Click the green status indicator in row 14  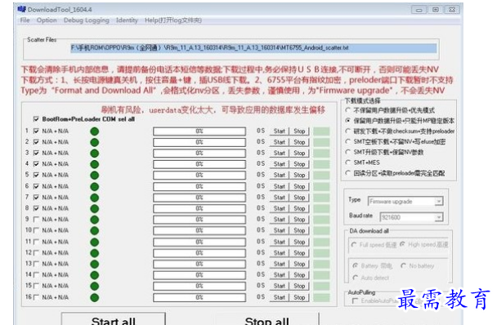click(x=95, y=275)
